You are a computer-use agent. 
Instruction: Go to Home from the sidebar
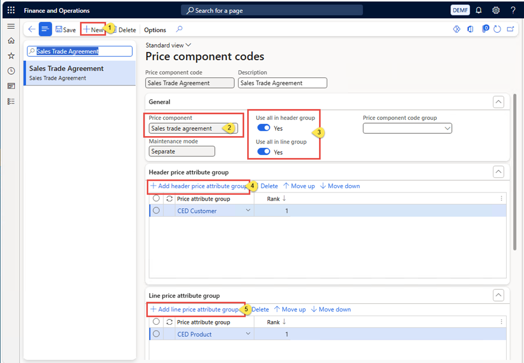click(x=11, y=40)
